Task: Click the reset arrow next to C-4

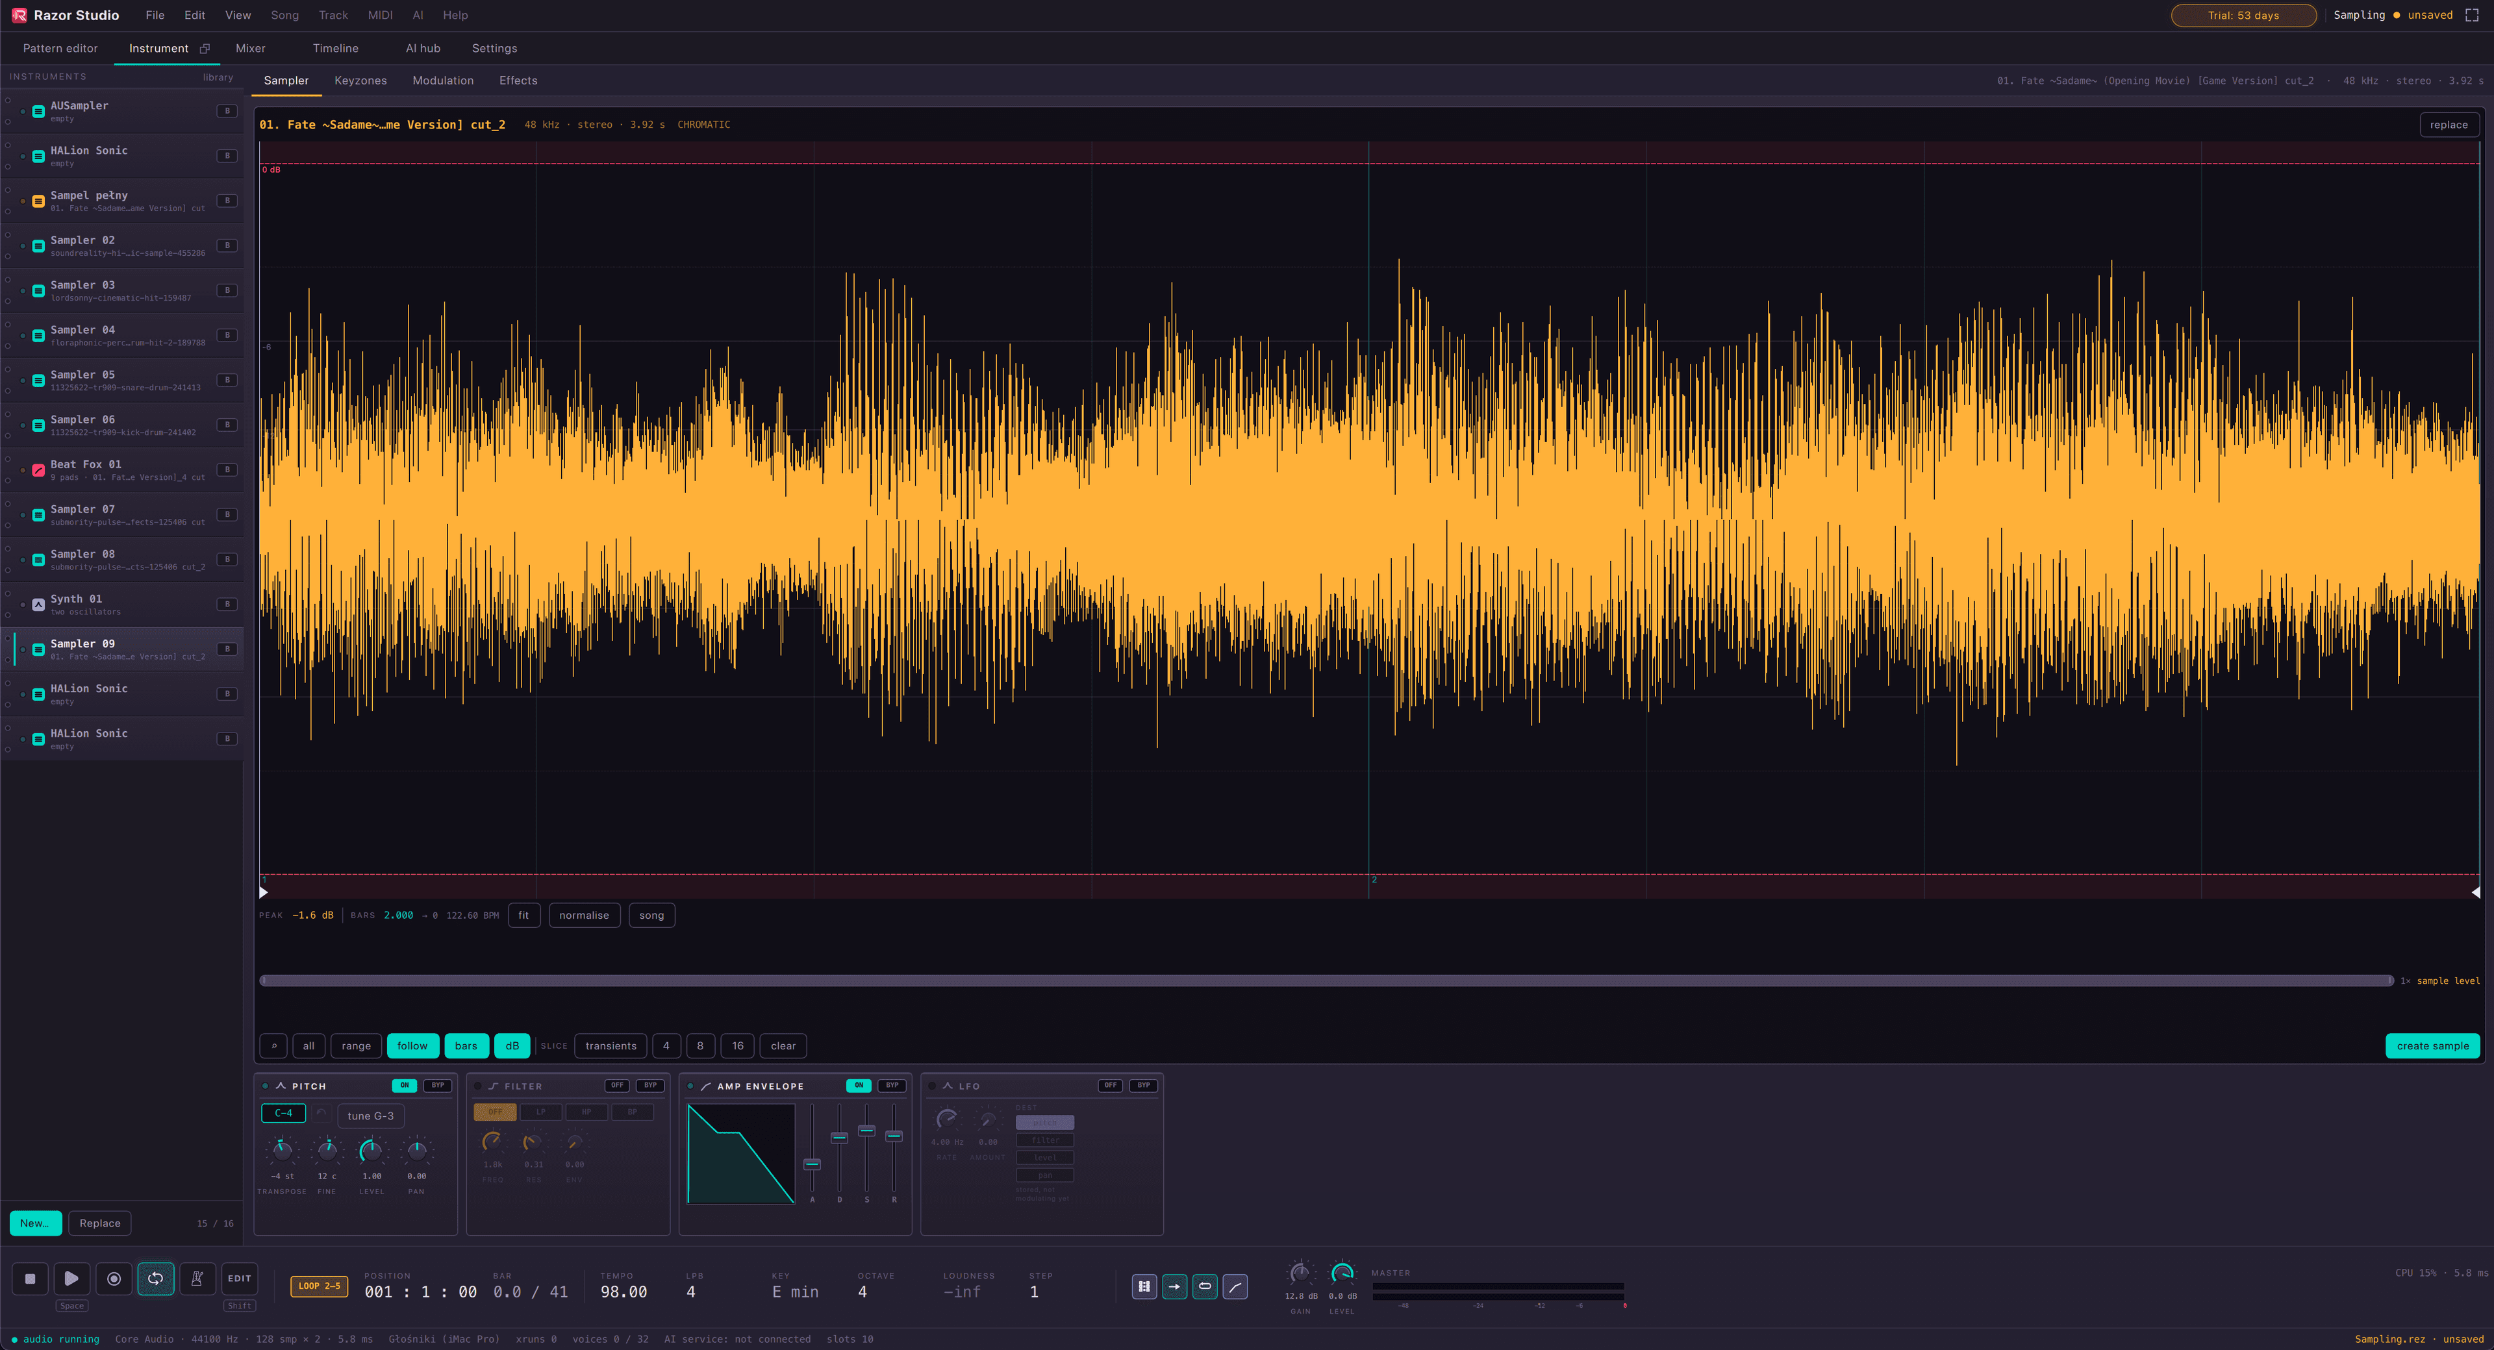Action: [x=321, y=1113]
